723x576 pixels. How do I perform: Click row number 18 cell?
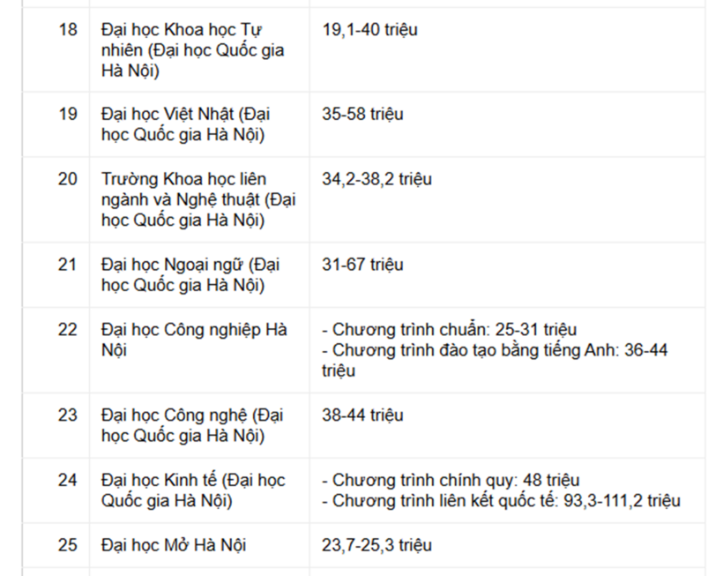pyautogui.click(x=68, y=30)
